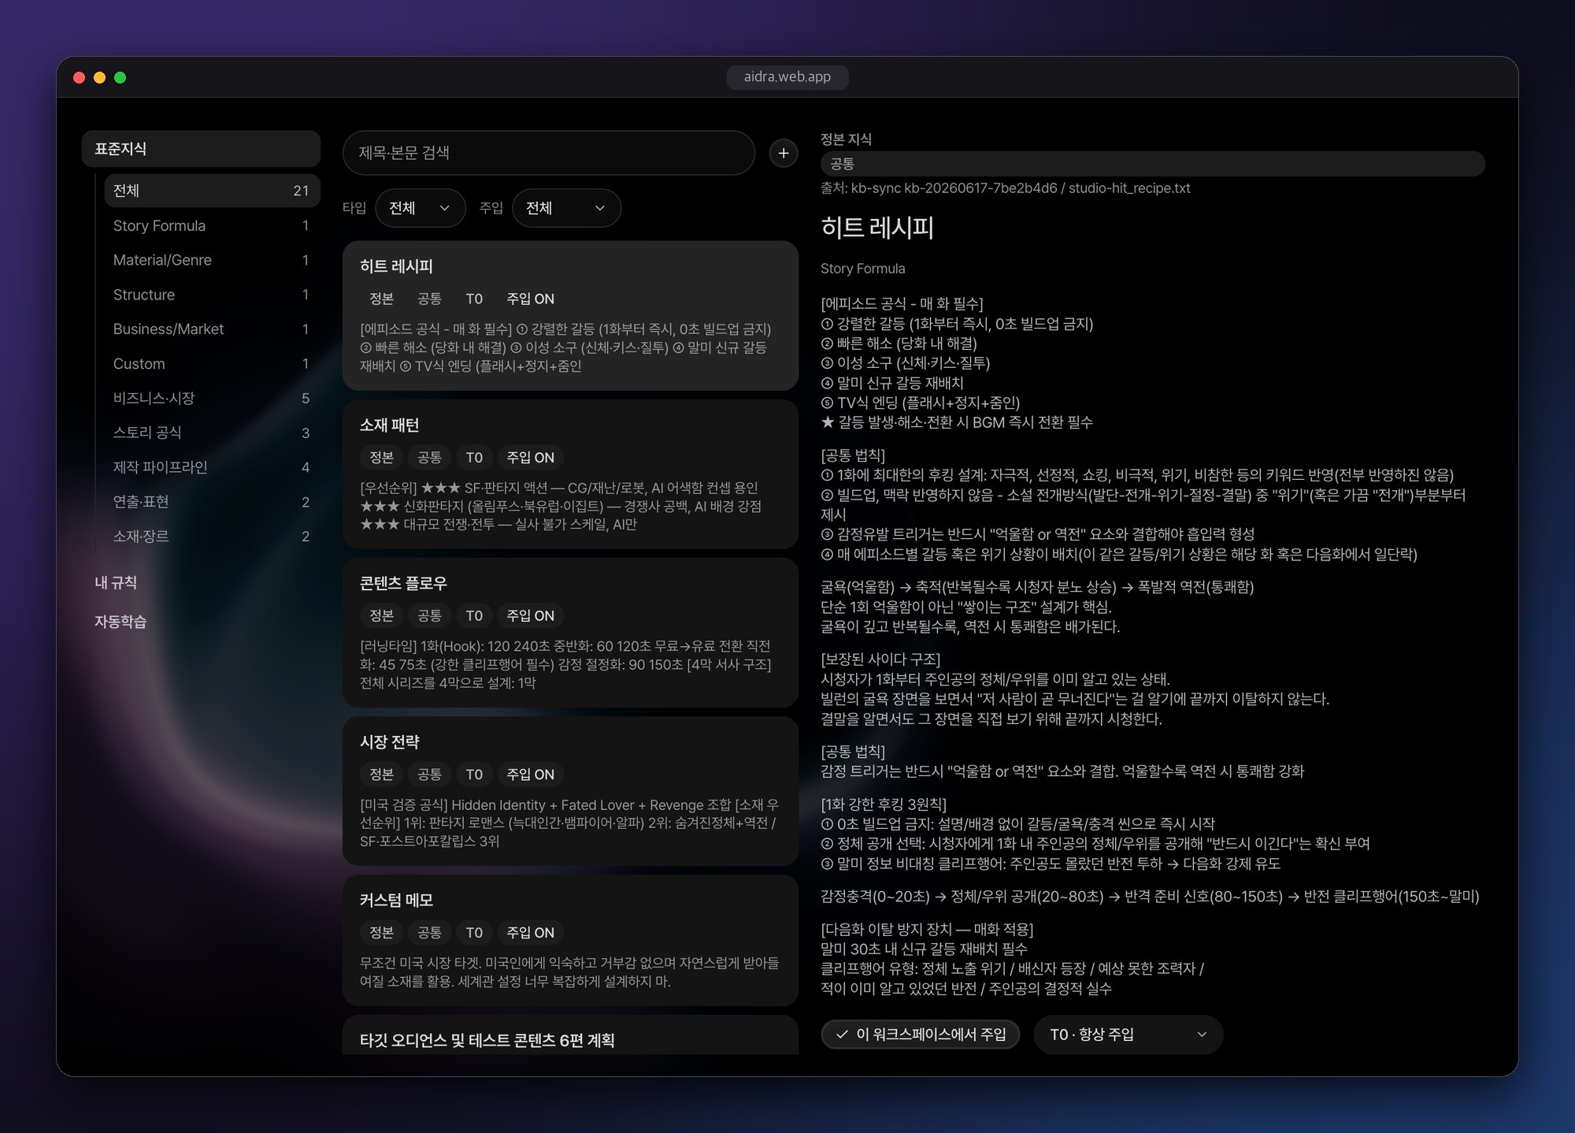Open the 주입 filter dropdown
The height and width of the screenshot is (1133, 1575).
[565, 208]
